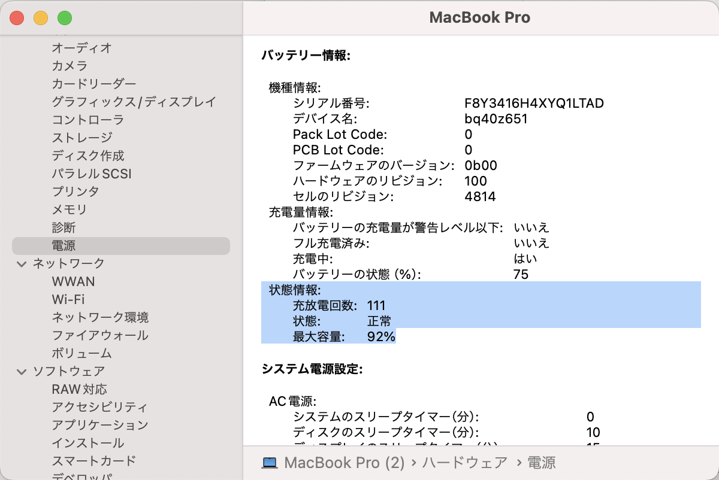Select ファイアウォール in the sidebar
The width and height of the screenshot is (719, 480).
pos(100,335)
